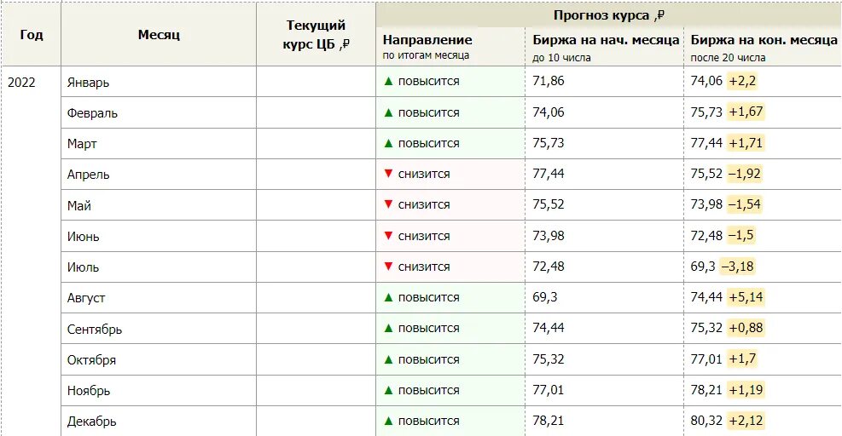Click the 2022 year cell
Screen dimensions: 842x436
point(21,83)
